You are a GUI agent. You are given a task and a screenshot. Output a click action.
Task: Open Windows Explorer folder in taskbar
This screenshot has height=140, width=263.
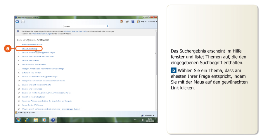point(36,120)
